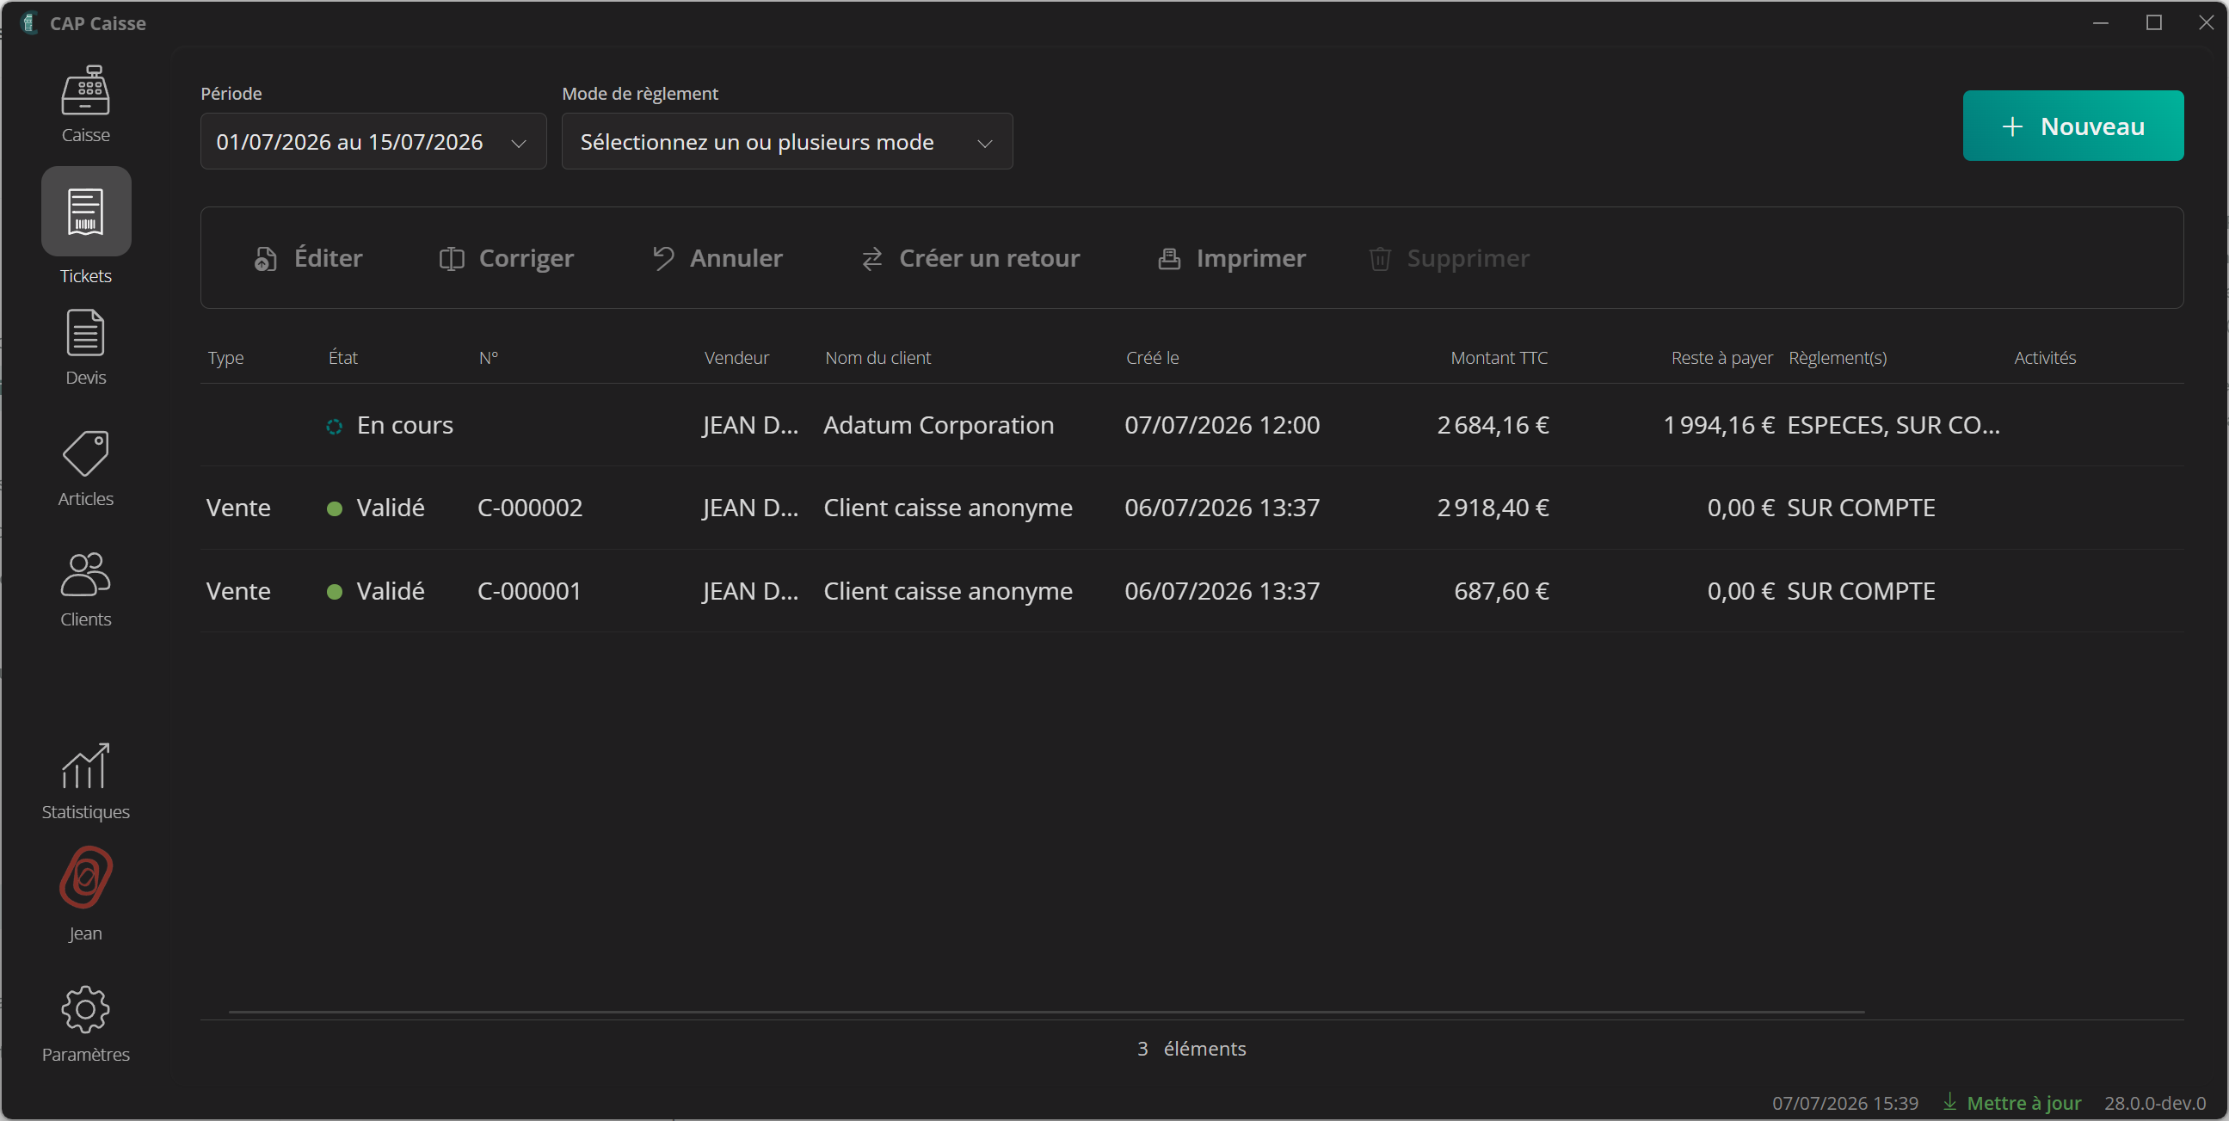This screenshot has width=2229, height=1121.
Task: Click the Éditer toolbar button
Action: point(308,258)
